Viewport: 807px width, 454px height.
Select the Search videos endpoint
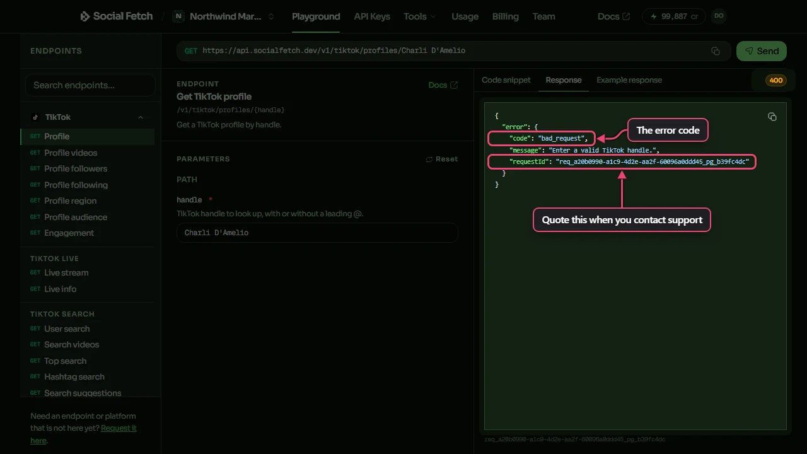click(88, 344)
